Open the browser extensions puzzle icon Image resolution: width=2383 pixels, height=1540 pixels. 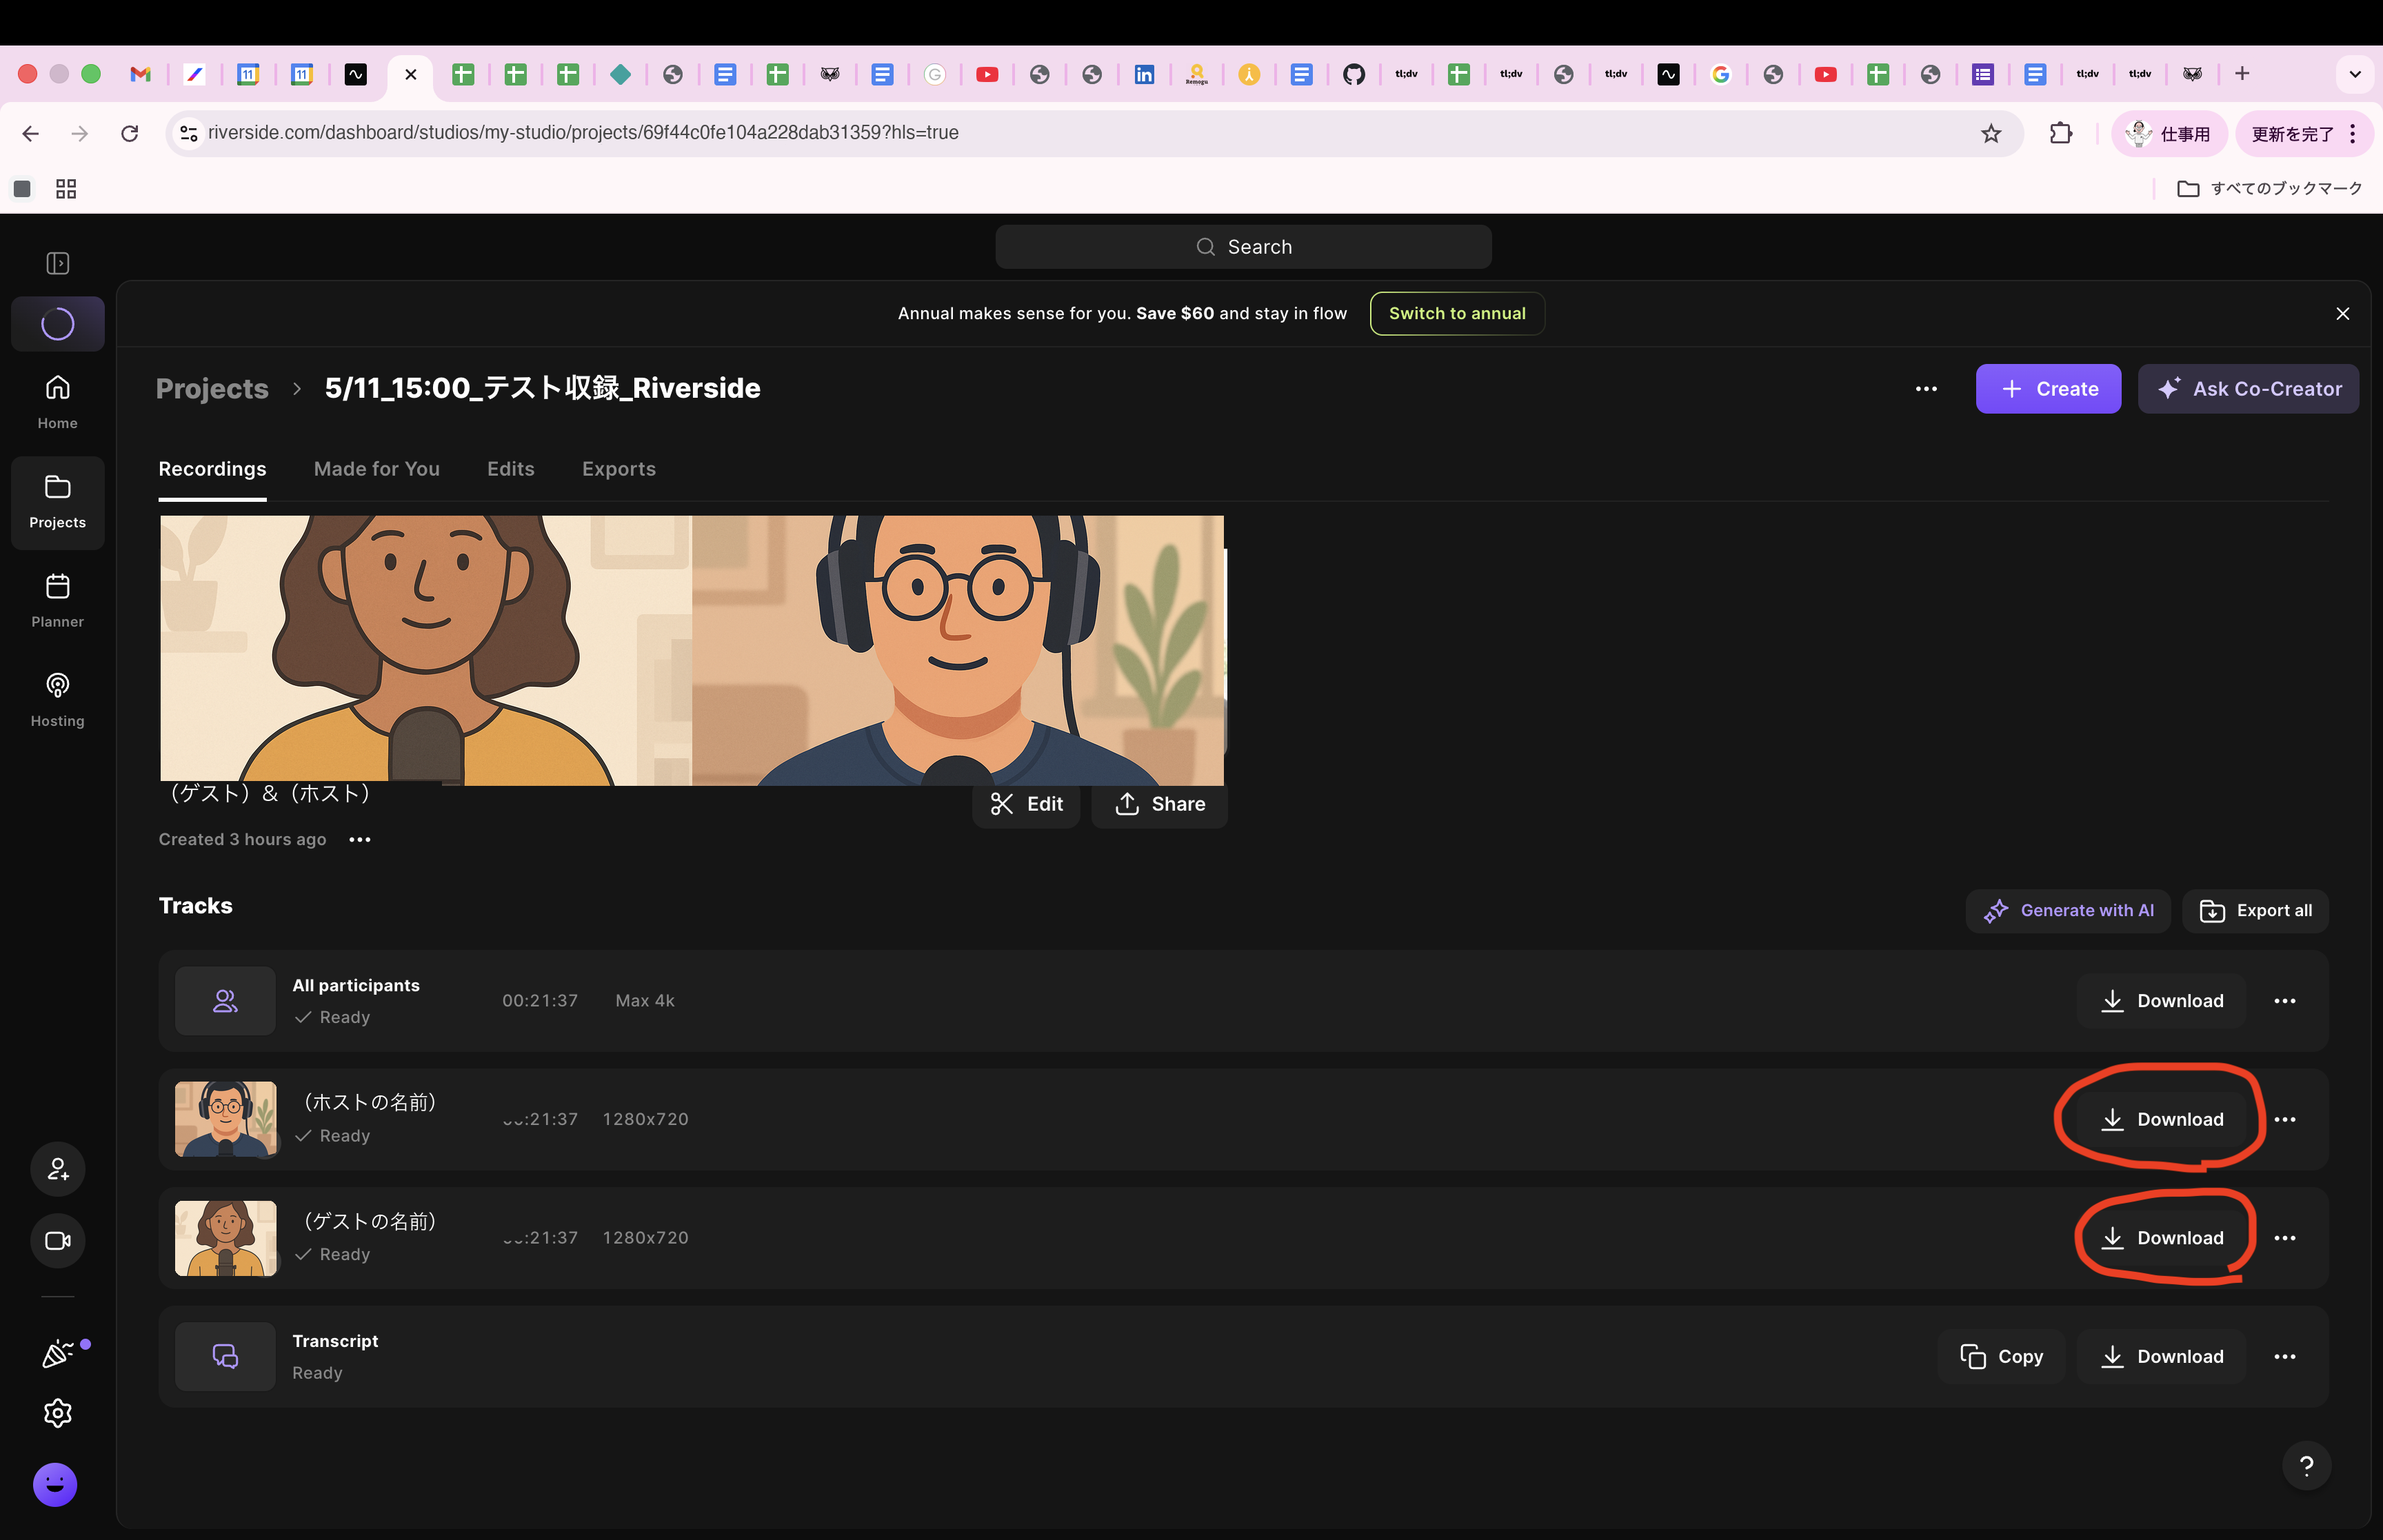coord(2061,133)
